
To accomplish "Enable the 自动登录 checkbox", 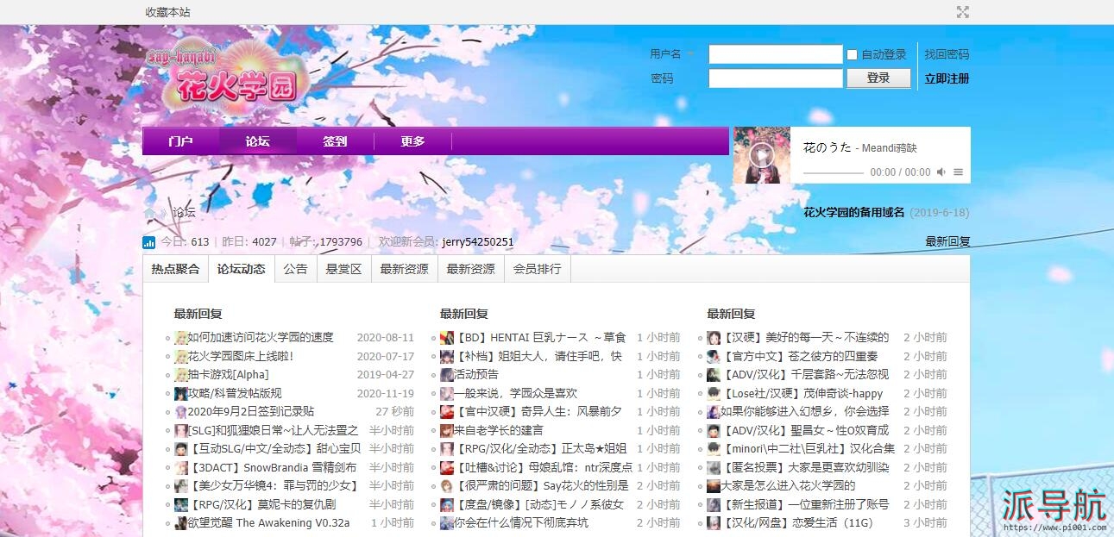I will click(x=853, y=55).
